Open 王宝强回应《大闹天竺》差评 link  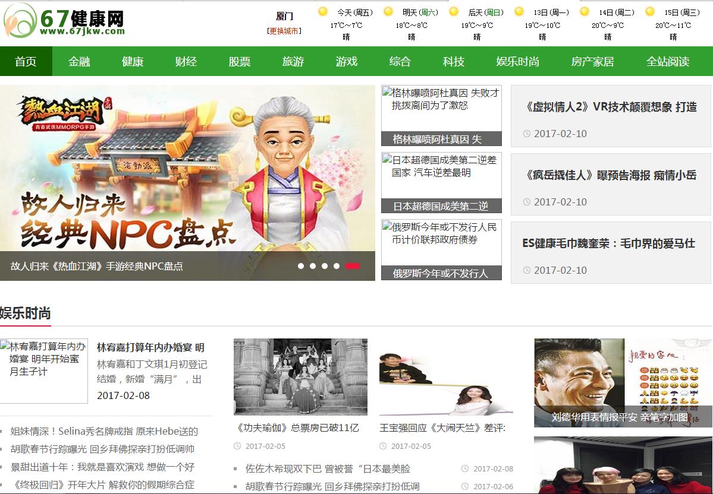click(442, 427)
